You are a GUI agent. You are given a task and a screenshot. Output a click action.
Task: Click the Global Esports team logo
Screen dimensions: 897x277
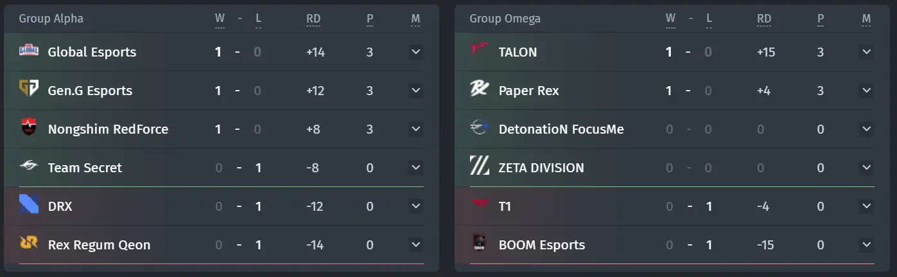29,51
